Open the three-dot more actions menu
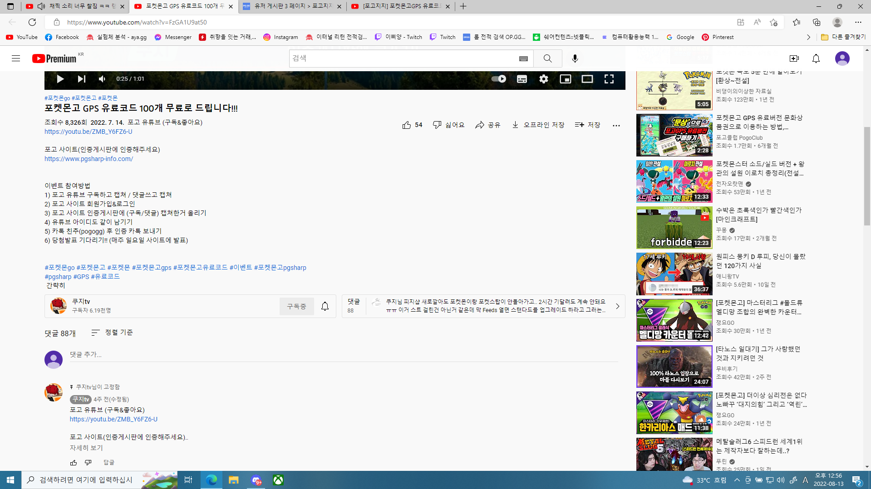The image size is (871, 489). pyautogui.click(x=616, y=125)
